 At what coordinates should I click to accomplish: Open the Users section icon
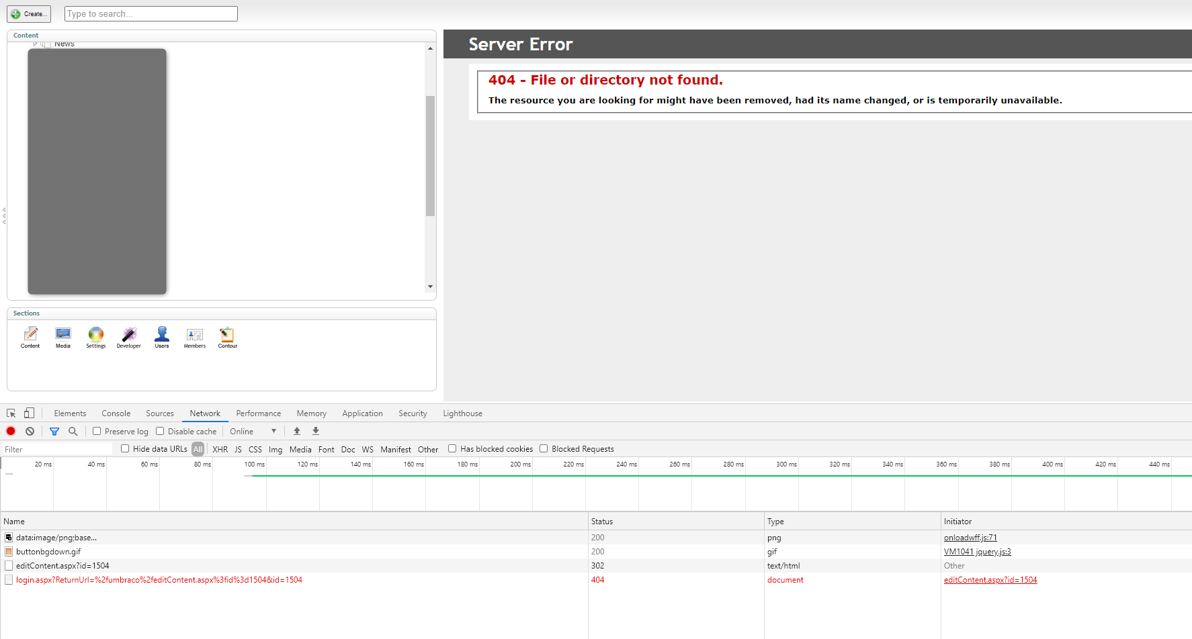(162, 337)
